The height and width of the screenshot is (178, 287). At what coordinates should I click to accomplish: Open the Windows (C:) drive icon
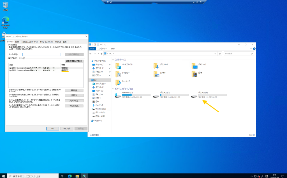point(117,96)
